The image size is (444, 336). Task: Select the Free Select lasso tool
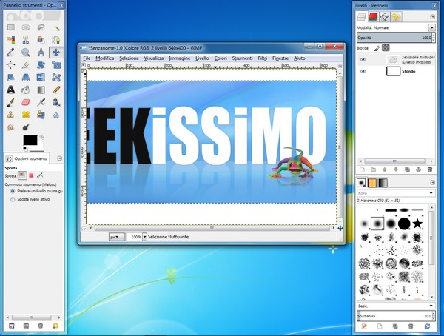pyautogui.click(x=41, y=27)
